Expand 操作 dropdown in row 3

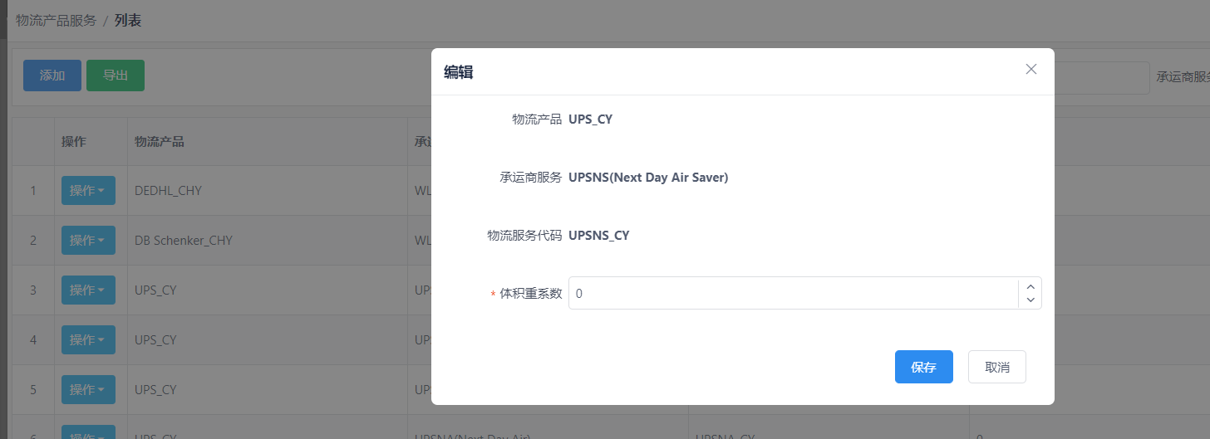[88, 290]
